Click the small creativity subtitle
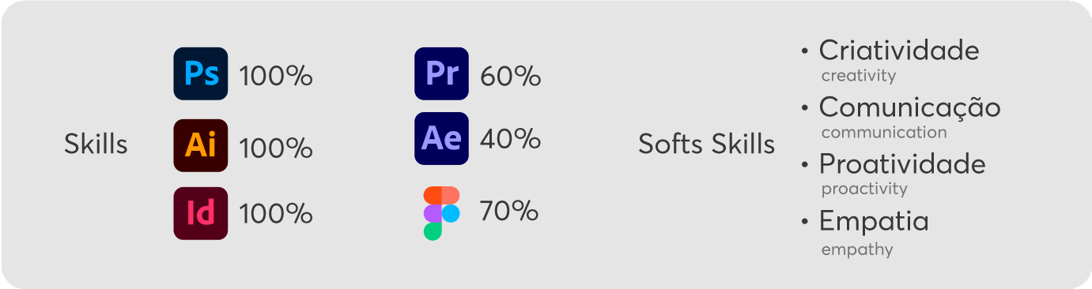 pyautogui.click(x=859, y=76)
